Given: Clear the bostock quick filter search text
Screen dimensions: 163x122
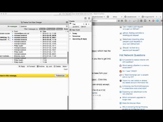Looking at the screenshot, I should pyautogui.click(x=67, y=26).
